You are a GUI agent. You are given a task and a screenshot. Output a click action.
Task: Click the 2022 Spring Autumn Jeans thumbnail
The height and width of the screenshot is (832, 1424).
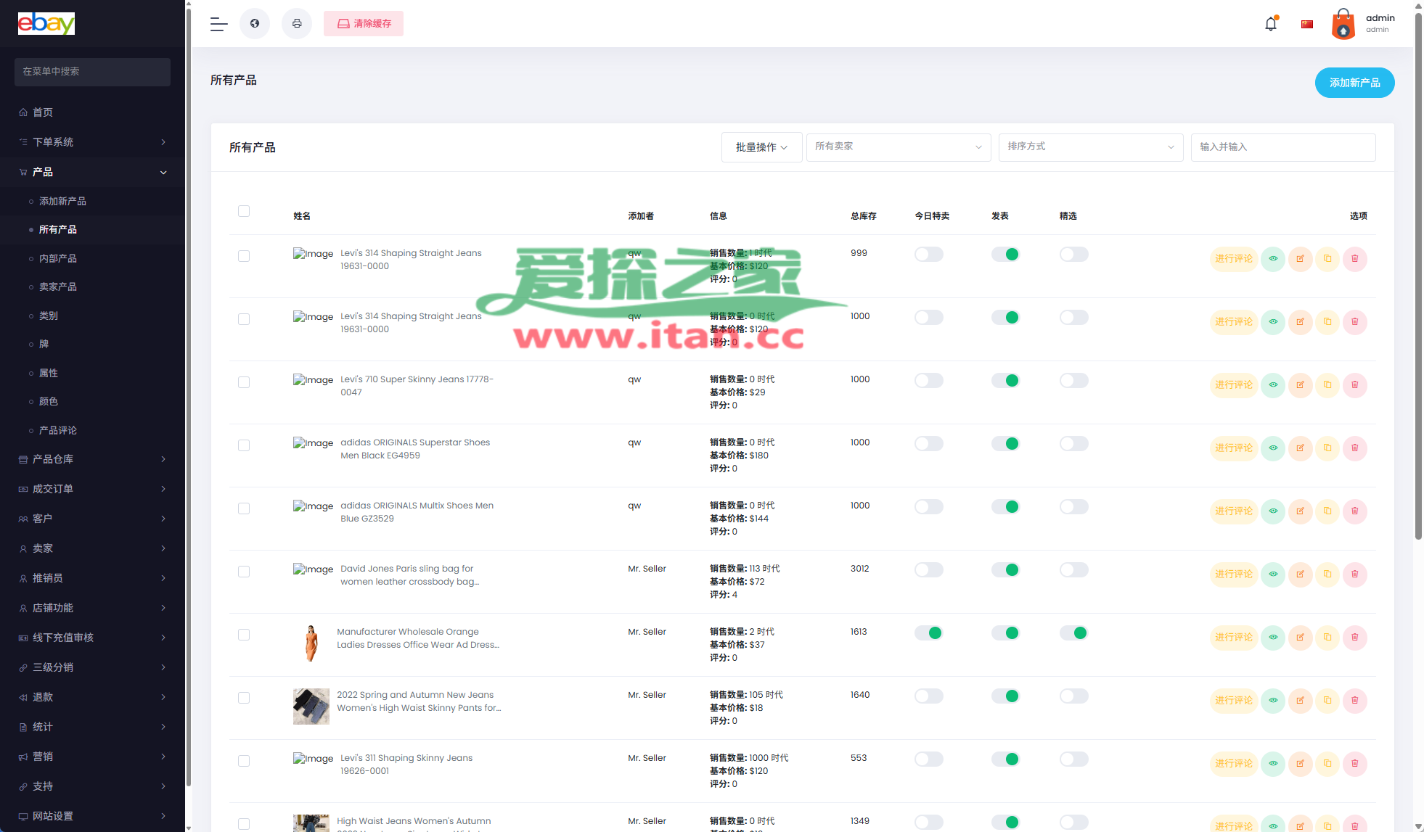311,707
